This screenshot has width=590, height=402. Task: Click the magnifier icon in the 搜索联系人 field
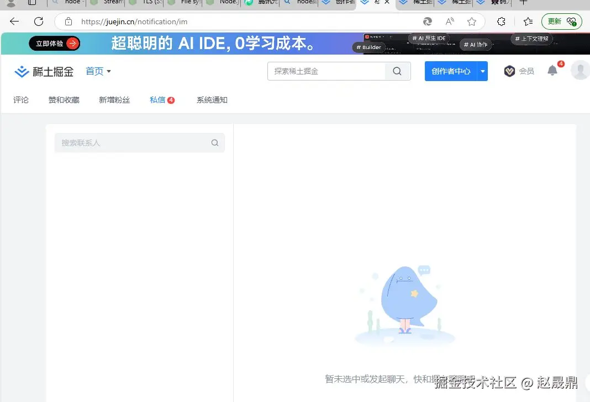pos(214,142)
